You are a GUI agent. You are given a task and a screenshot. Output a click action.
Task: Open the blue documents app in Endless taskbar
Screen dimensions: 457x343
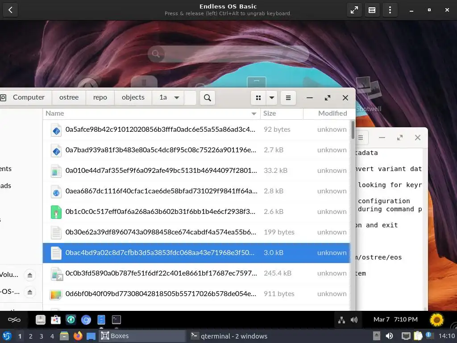coord(101,320)
